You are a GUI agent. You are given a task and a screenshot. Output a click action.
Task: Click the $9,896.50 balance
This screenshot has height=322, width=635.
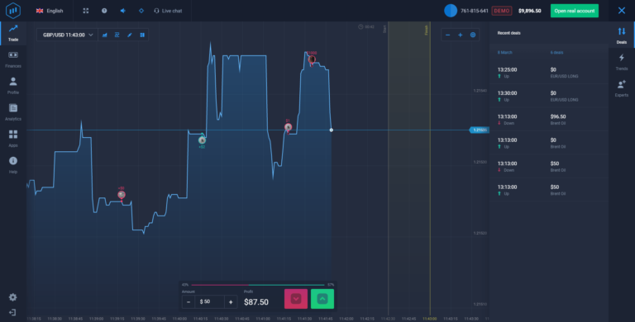pyautogui.click(x=530, y=11)
